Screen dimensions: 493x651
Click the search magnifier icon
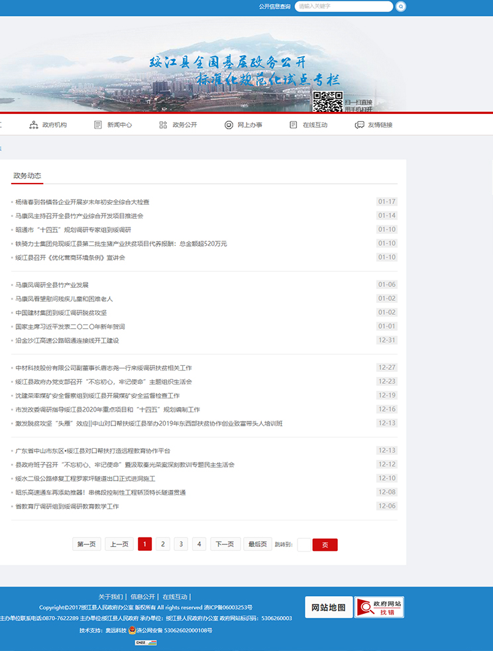(x=400, y=7)
